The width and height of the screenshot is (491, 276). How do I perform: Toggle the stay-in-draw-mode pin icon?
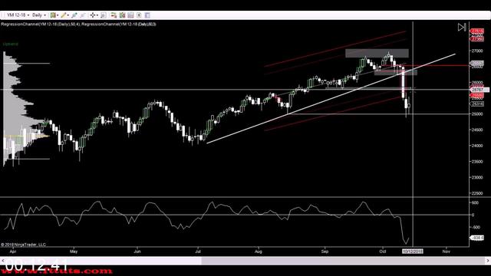pos(74,15)
